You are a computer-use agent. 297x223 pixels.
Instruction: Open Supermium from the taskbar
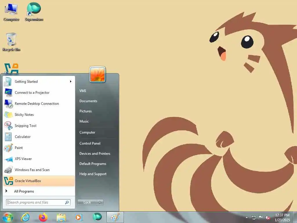tap(97, 217)
